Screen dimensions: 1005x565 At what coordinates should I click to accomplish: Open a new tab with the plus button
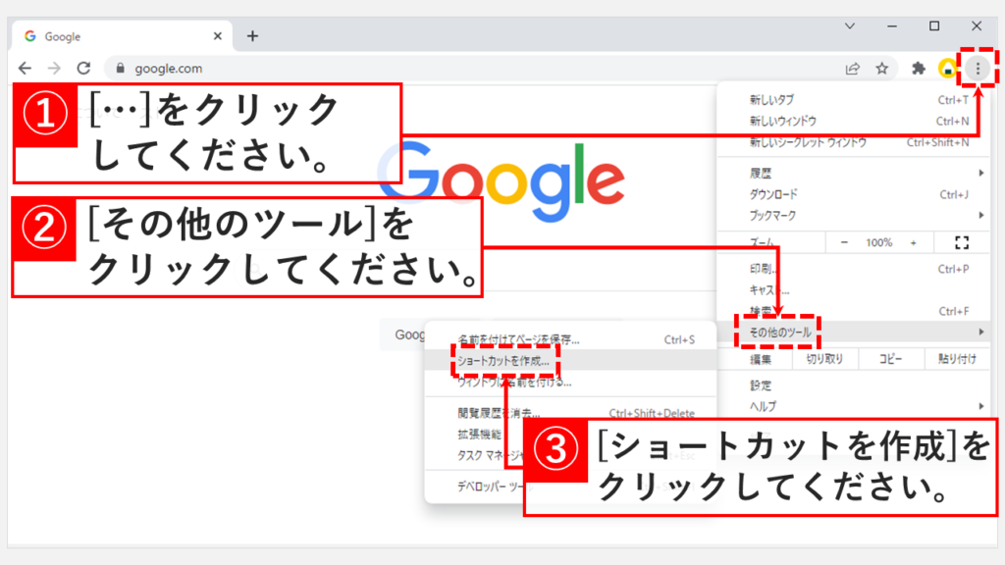pos(252,36)
